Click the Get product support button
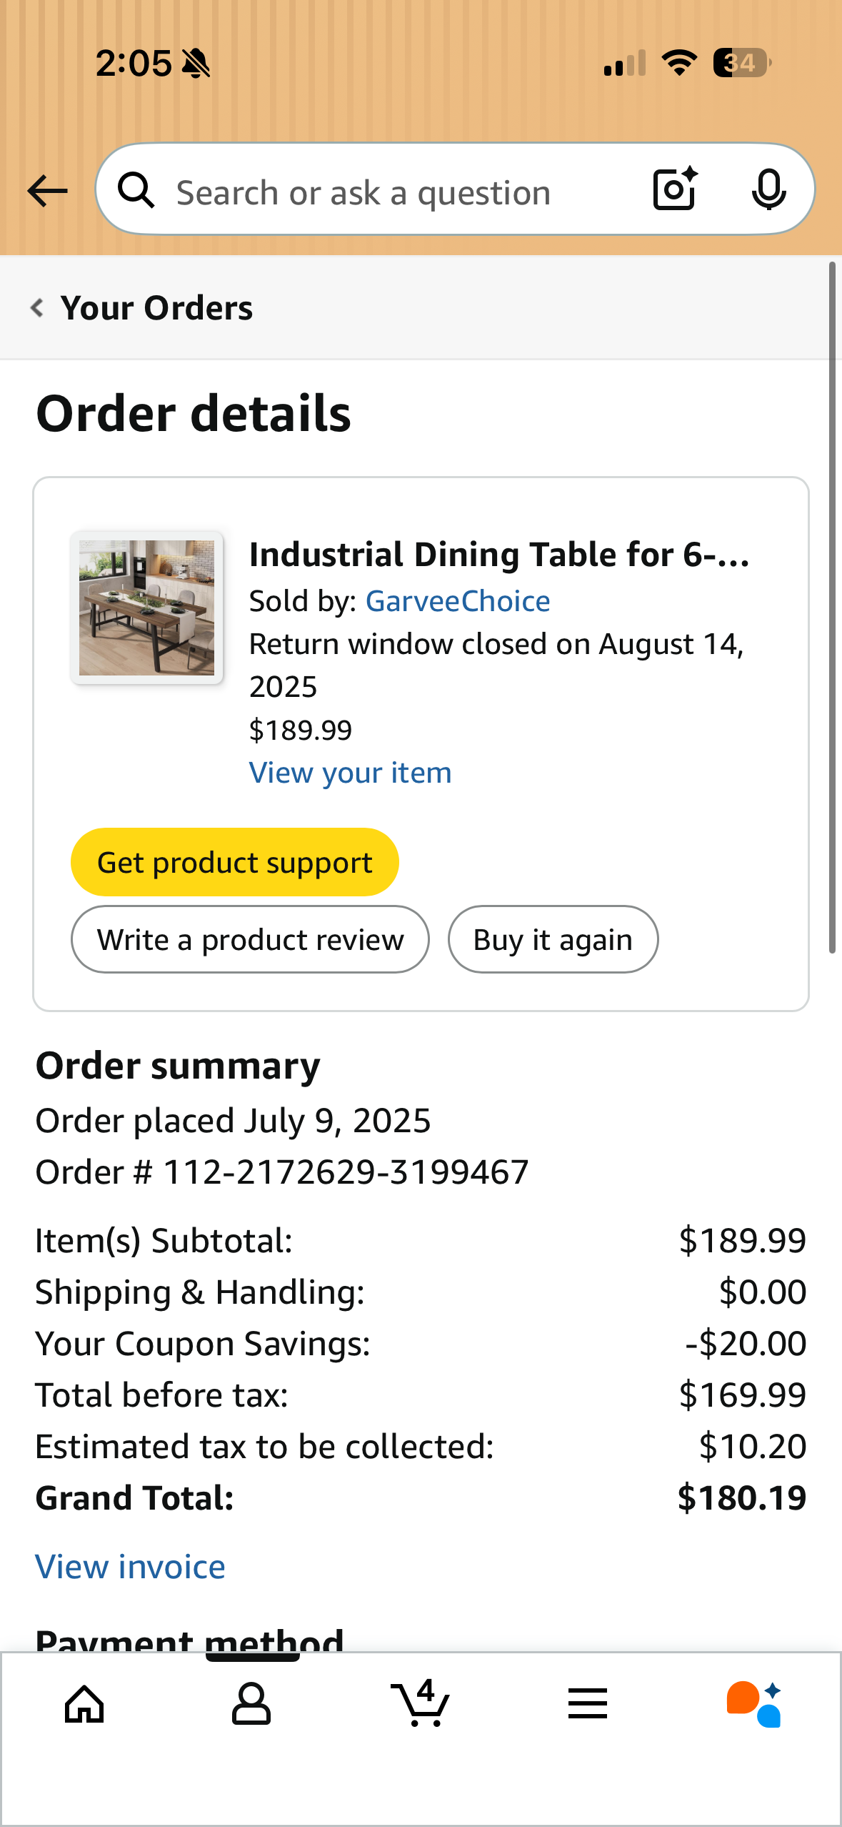The width and height of the screenshot is (842, 1827). pos(234,862)
